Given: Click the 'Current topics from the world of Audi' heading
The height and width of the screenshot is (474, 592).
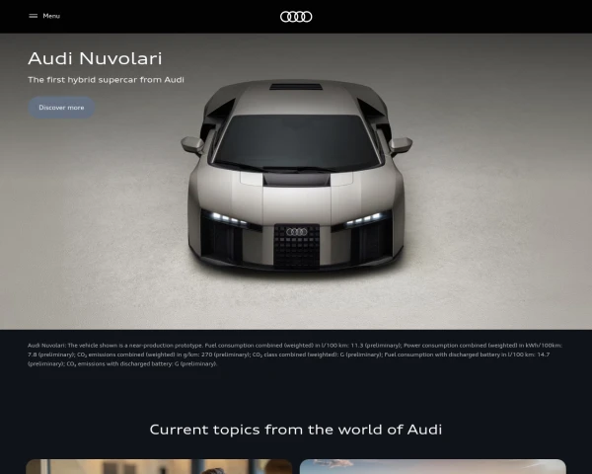Looking at the screenshot, I should click(296, 430).
